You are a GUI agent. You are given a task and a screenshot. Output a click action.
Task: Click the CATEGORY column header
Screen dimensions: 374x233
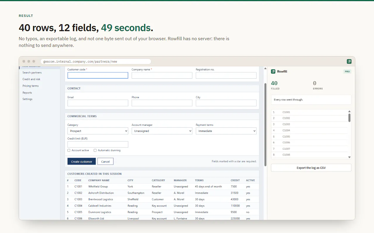pyautogui.click(x=158, y=180)
